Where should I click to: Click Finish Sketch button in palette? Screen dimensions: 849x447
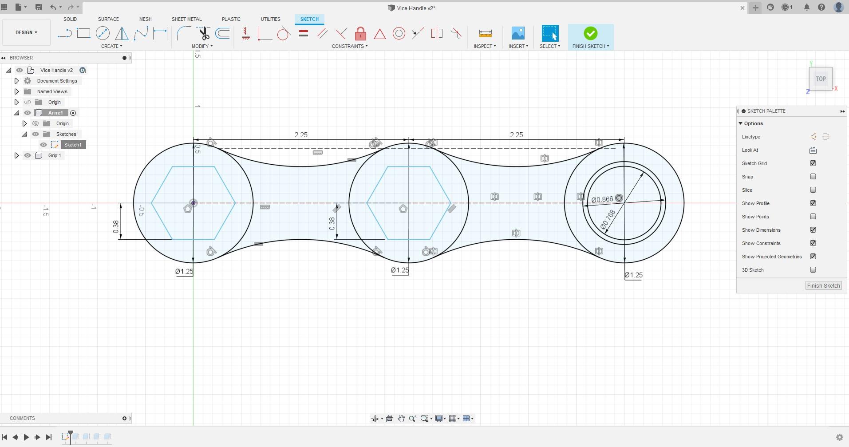(823, 286)
